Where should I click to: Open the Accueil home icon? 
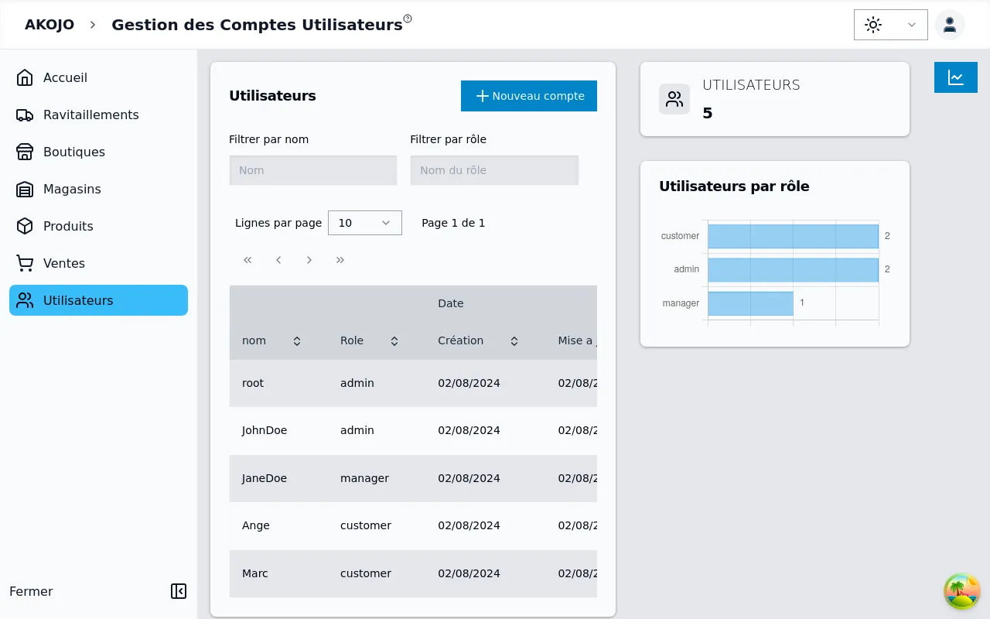(x=24, y=77)
